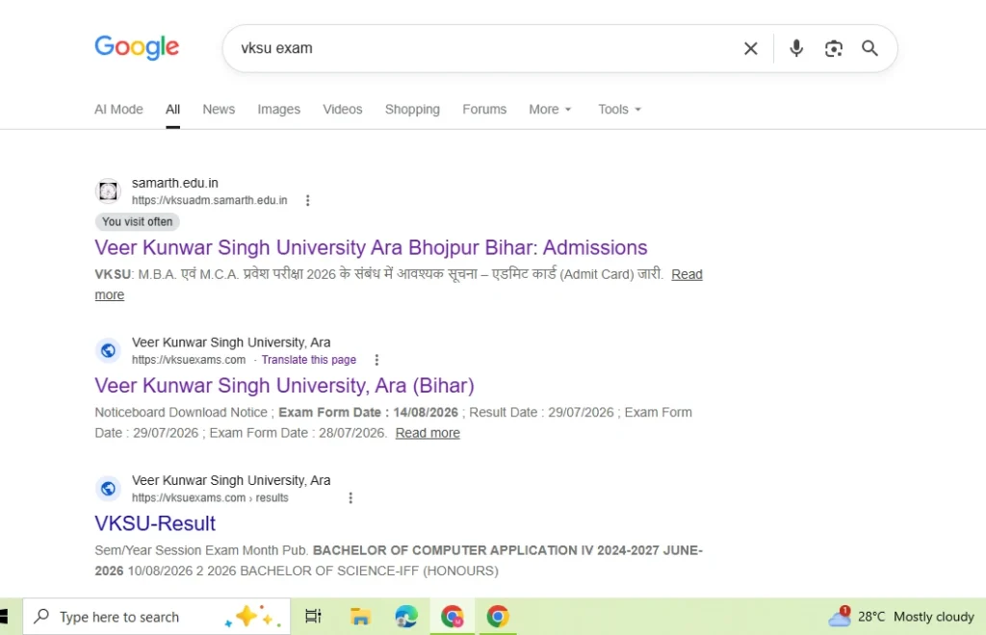
Task: Click globe favicon of vksuexams.com Translate result
Action: 108,350
